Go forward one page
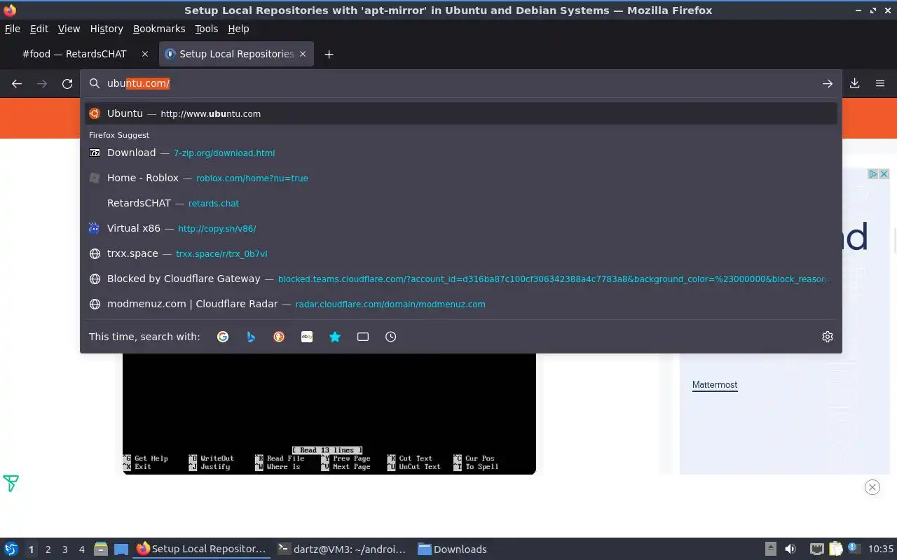 point(42,83)
